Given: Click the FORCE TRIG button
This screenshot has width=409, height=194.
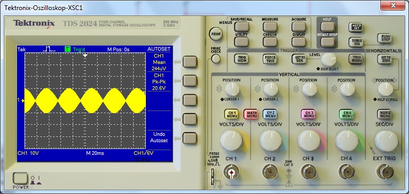Looking at the screenshot, I should [x=269, y=59].
